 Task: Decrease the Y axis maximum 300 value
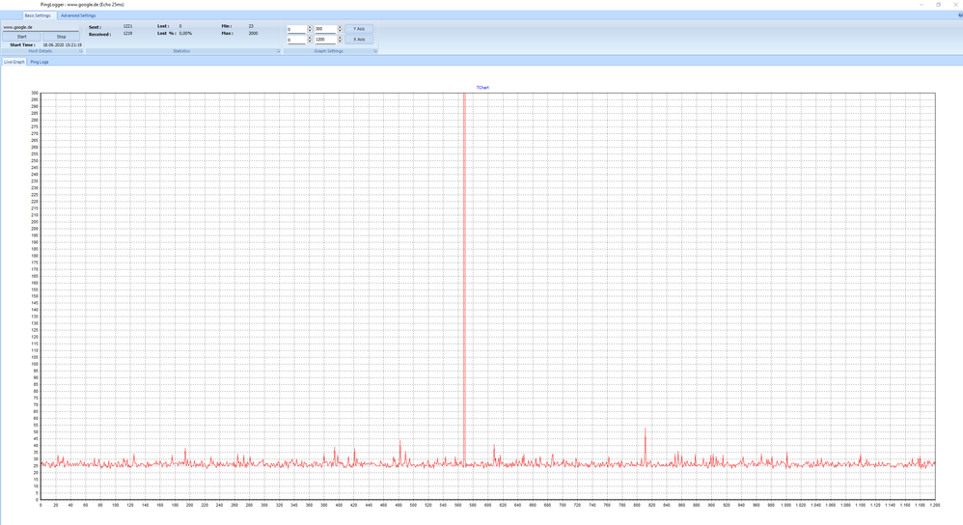click(x=340, y=31)
